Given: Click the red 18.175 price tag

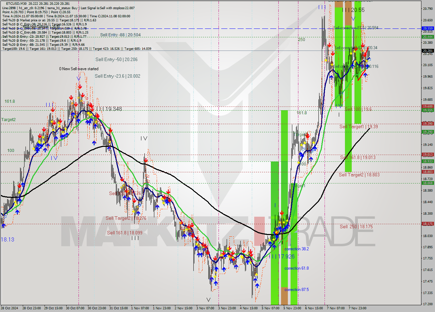Looking at the screenshot, I should (x=428, y=224).
